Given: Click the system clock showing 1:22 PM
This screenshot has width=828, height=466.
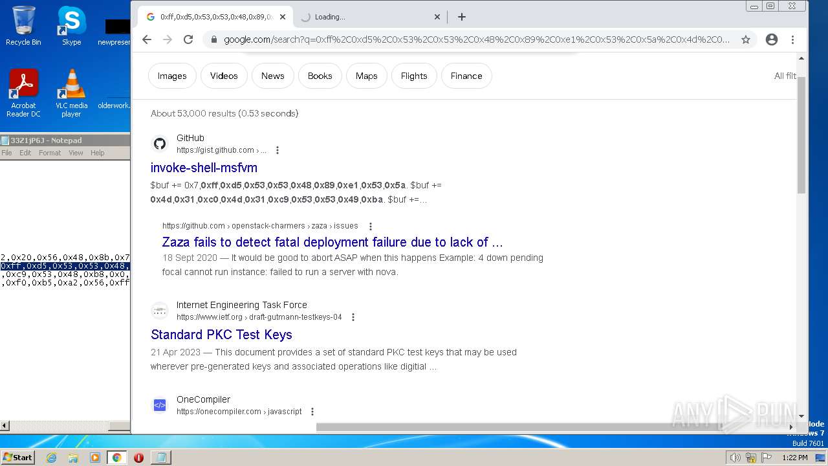Looking at the screenshot, I should [794, 458].
